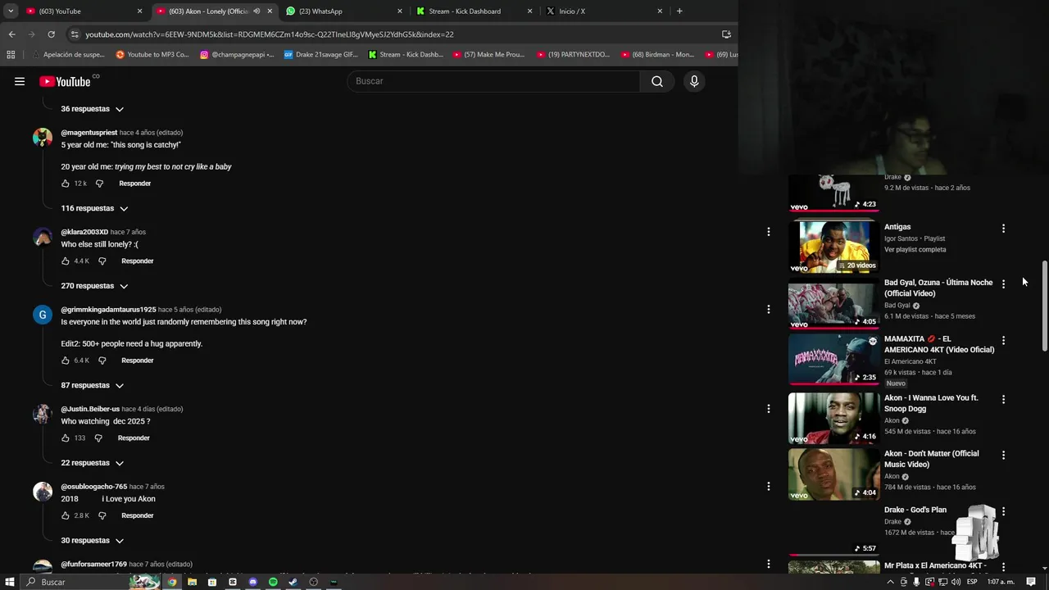Dislike @grimmkingadamtaurus1925's comment

tap(102, 361)
